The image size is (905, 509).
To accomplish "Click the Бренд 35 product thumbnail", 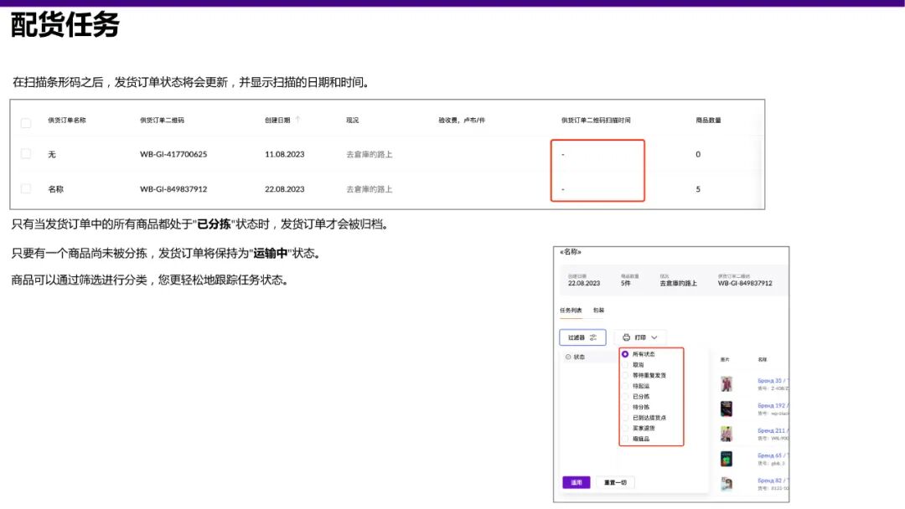I will pyautogui.click(x=726, y=383).
